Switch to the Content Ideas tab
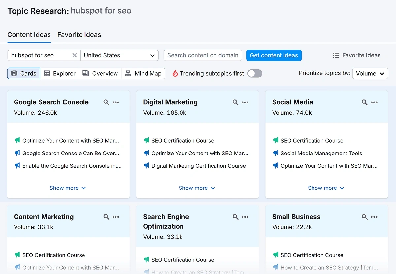This screenshot has width=396, height=274. pyautogui.click(x=29, y=35)
